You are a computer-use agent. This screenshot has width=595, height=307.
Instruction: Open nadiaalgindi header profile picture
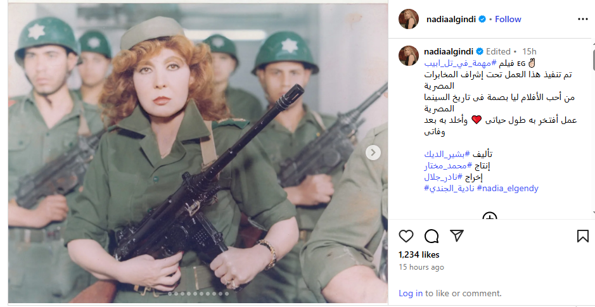click(x=409, y=19)
